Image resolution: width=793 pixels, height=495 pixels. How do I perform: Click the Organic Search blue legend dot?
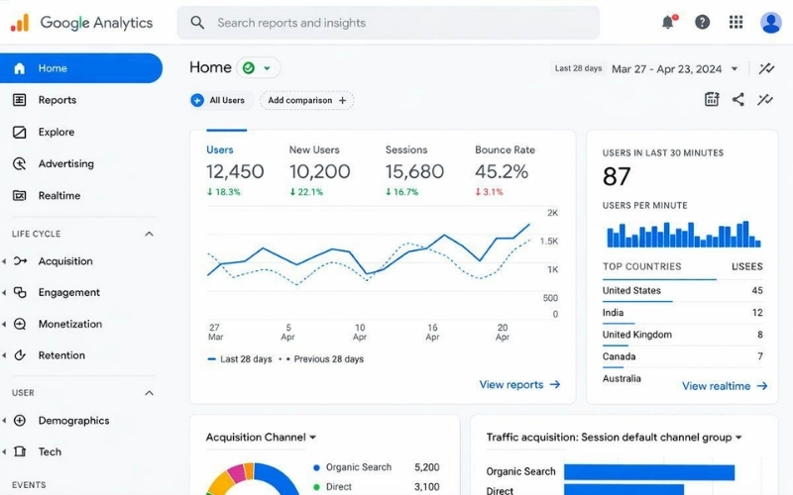click(316, 467)
